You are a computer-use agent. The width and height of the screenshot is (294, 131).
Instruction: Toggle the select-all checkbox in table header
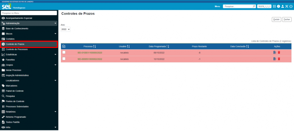coord(64,46)
